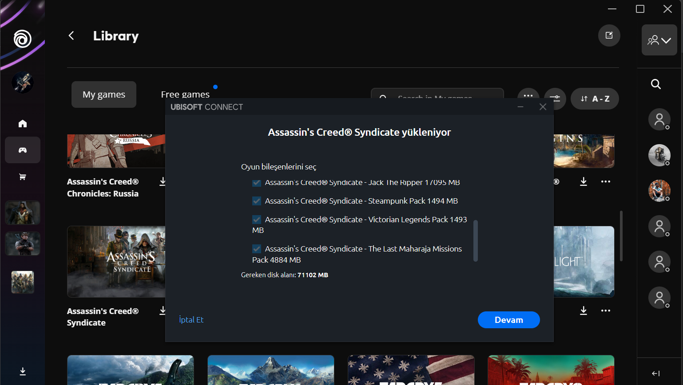
Task: Go back using the arrow beside Library
Action: pyautogui.click(x=71, y=35)
